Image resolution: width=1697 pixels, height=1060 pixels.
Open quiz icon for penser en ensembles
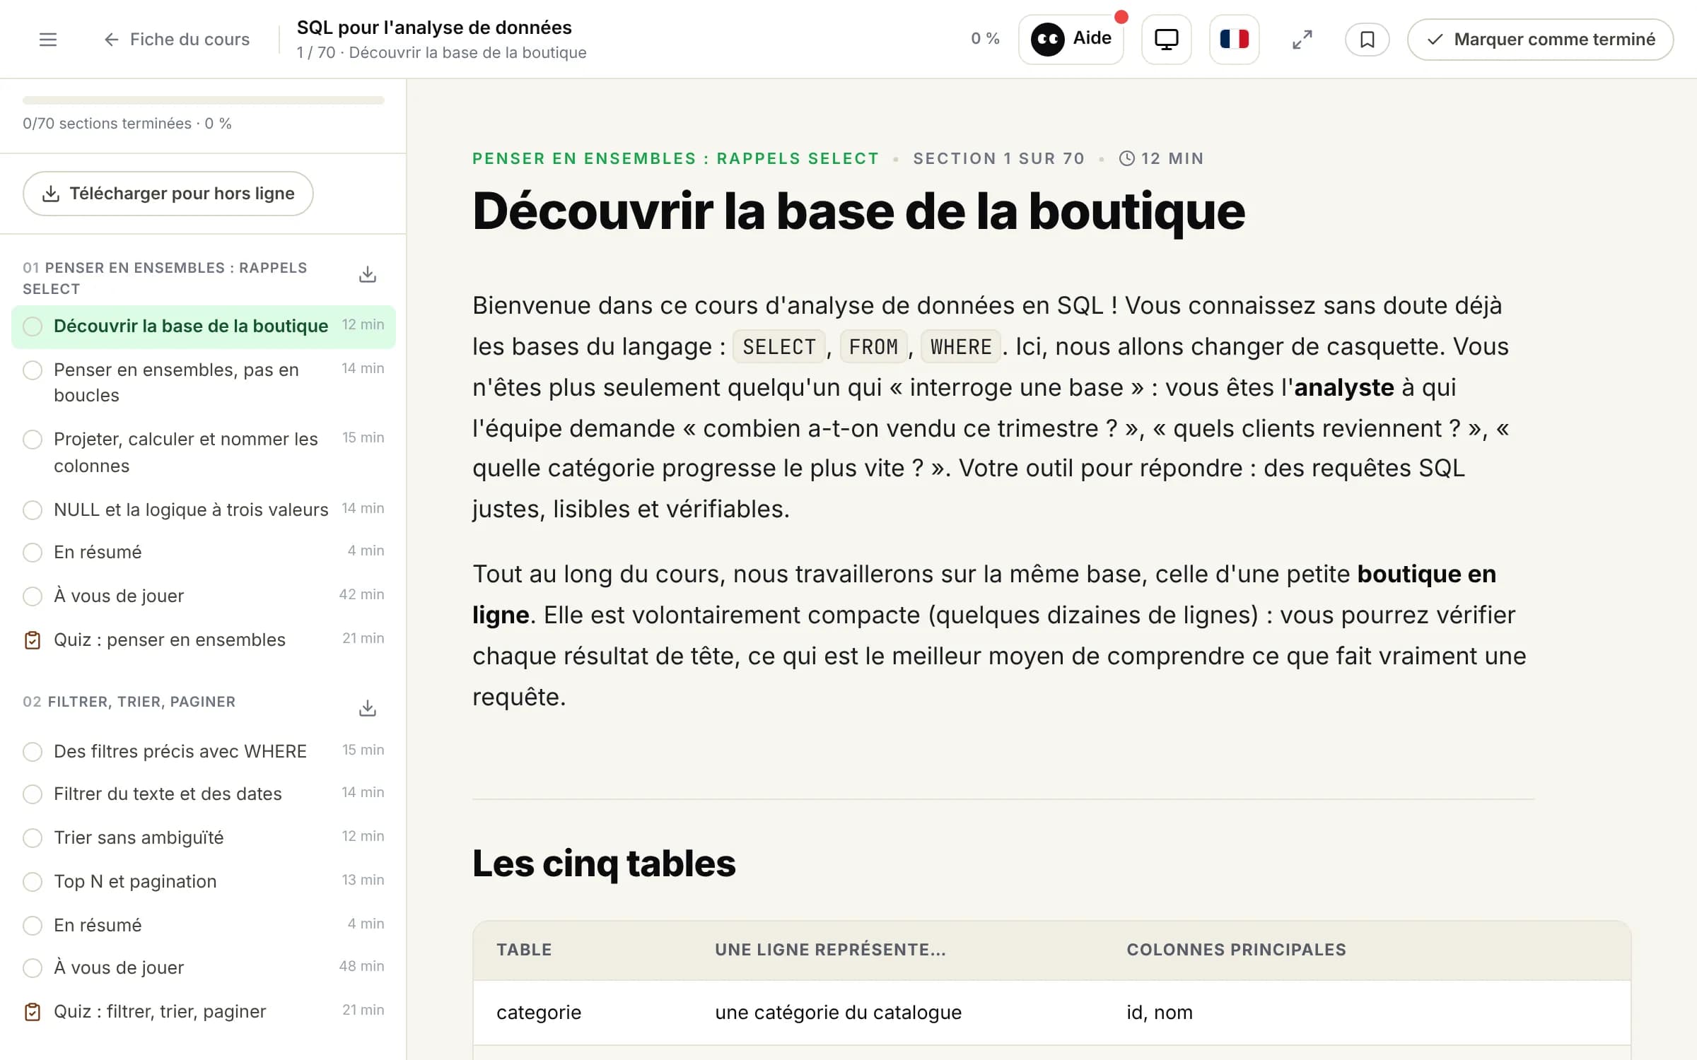33,640
